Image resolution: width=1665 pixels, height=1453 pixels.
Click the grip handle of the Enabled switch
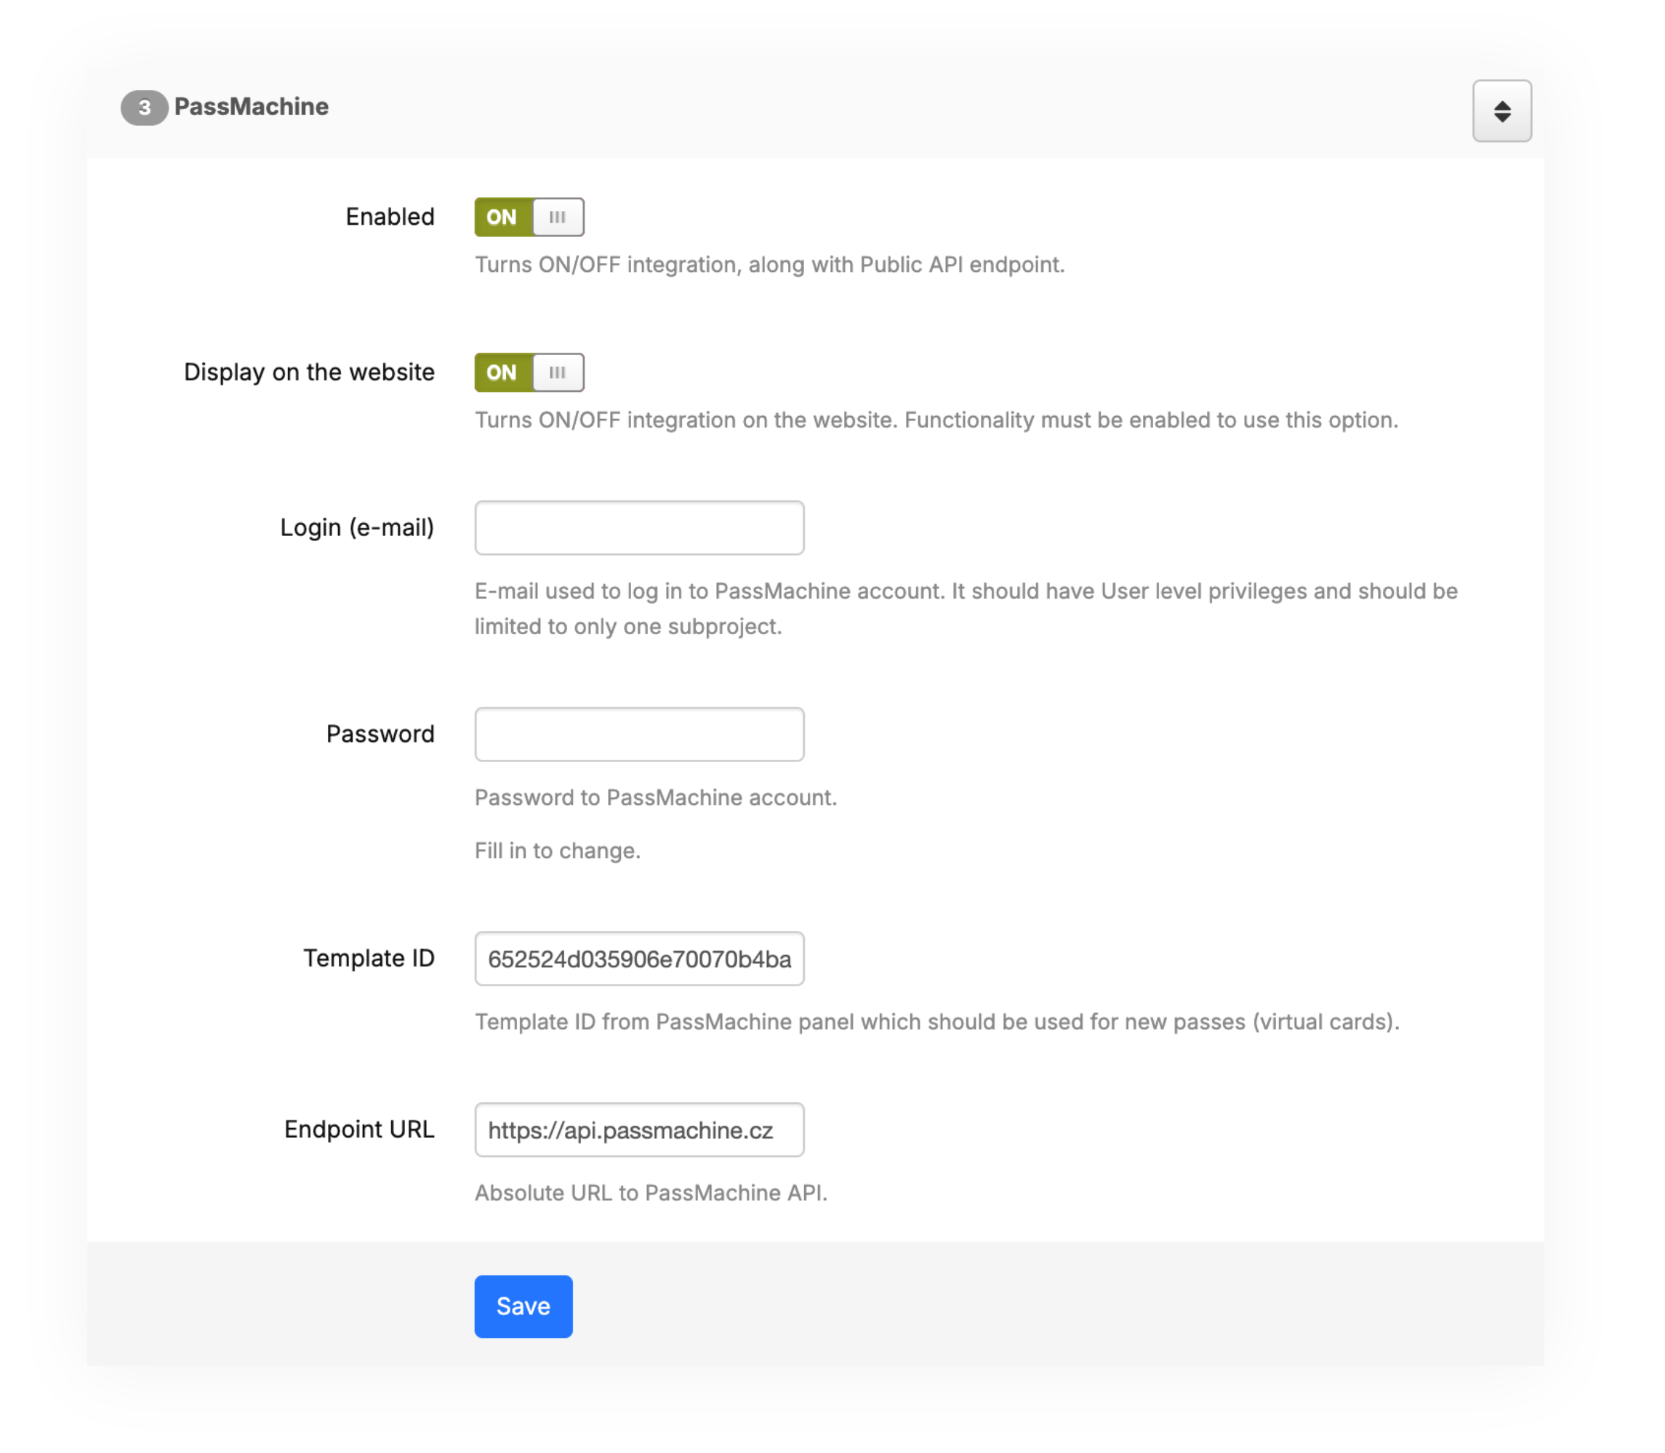558,217
